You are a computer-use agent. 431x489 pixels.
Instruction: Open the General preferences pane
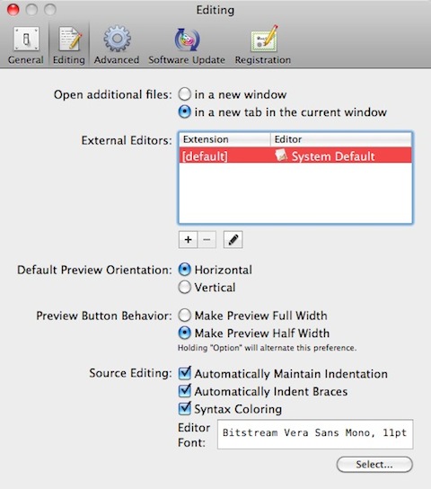pos(26,46)
